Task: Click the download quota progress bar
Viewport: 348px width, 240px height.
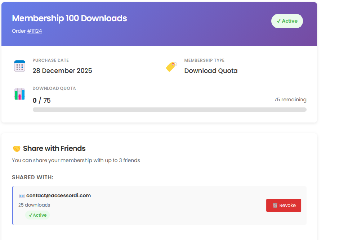Action: click(170, 110)
